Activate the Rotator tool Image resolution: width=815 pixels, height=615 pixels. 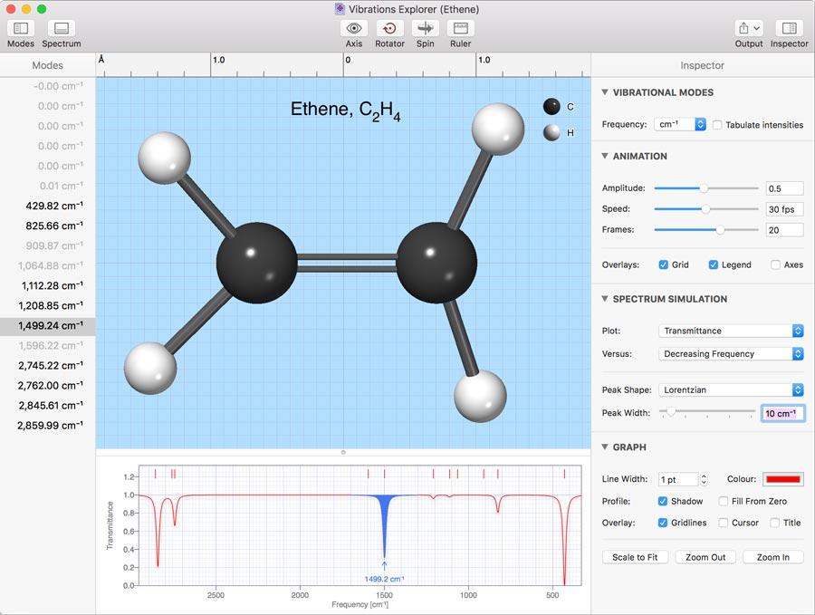coord(389,30)
